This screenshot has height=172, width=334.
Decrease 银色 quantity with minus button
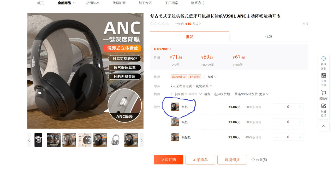(x=276, y=122)
